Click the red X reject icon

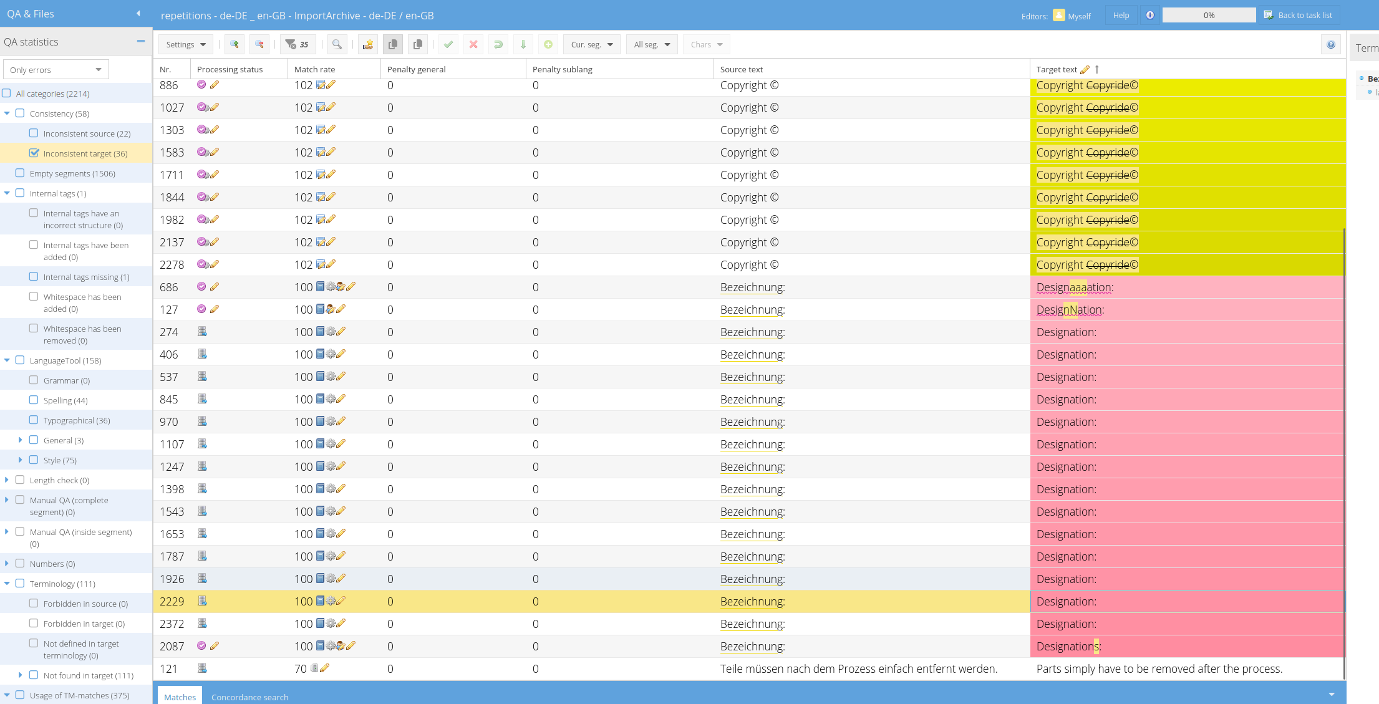(473, 44)
